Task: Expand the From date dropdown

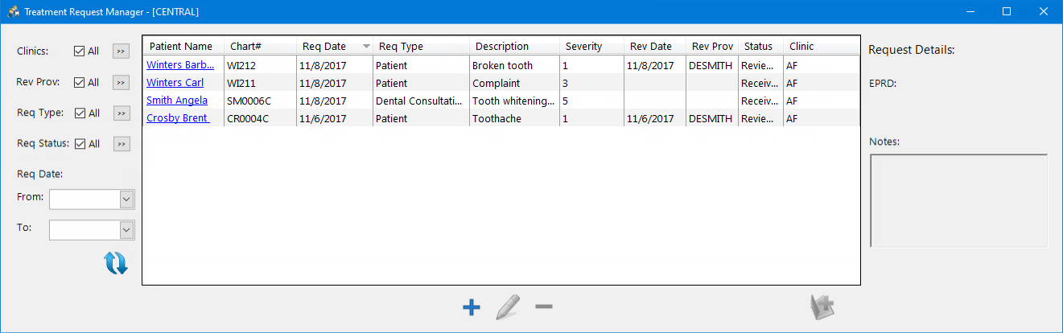Action: pos(126,199)
